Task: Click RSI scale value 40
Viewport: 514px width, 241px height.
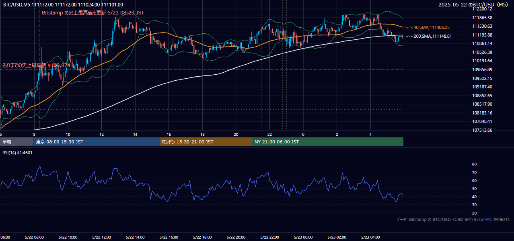Action: coord(474,196)
